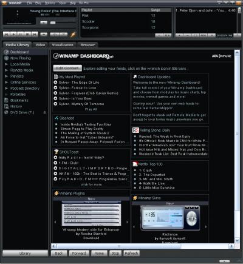Show next Winamp Skins item
Viewport: 243px width, 264px height.
(206, 227)
